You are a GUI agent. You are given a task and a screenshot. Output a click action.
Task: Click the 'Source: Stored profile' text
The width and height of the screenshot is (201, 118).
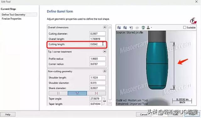tap(129, 33)
